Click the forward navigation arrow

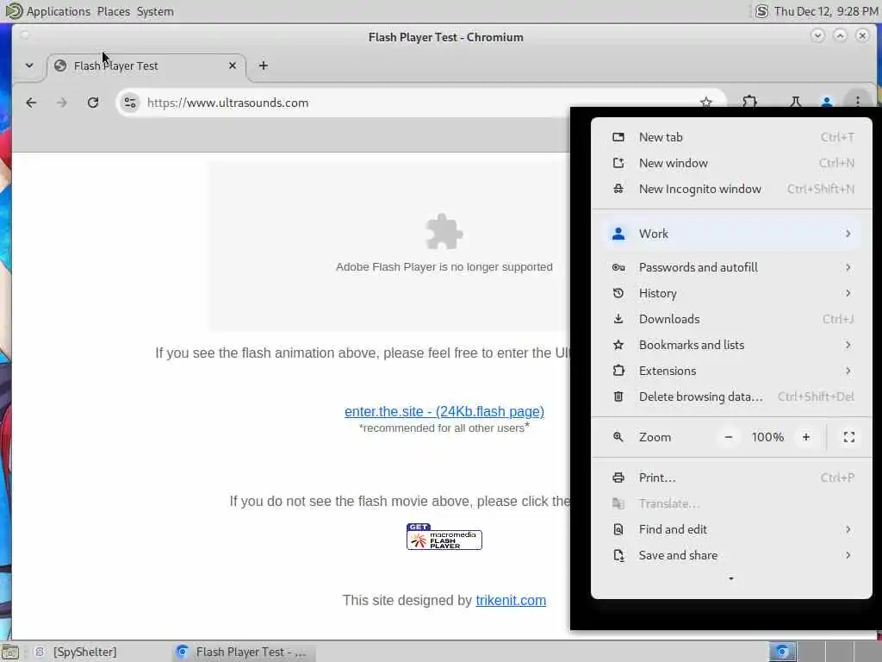coord(62,103)
